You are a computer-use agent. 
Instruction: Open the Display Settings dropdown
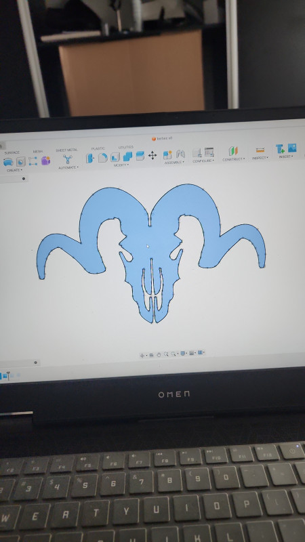(x=184, y=353)
